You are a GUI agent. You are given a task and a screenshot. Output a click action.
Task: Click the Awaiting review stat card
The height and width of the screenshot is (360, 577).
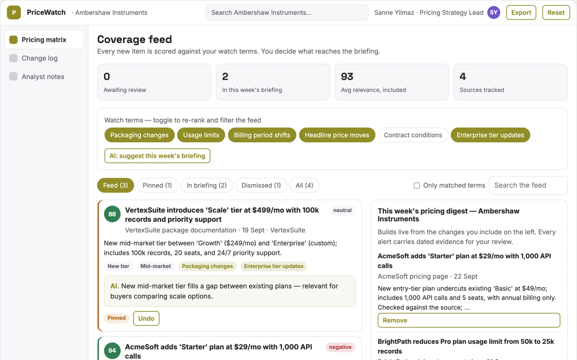[154, 82]
